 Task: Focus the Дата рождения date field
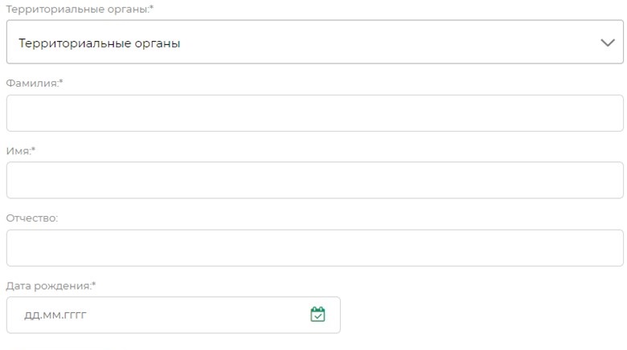click(173, 315)
